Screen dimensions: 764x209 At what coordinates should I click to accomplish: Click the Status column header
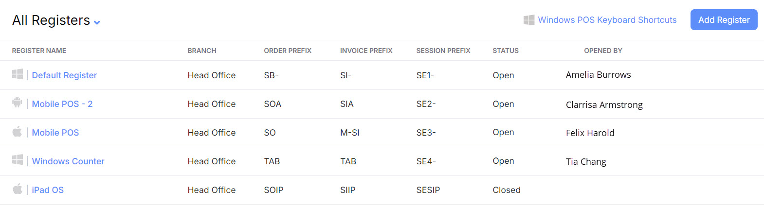pos(506,51)
